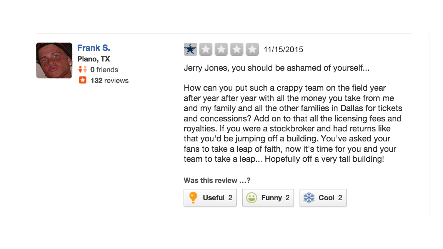Screen dimensions: 443x249
Task: Click the orange friends icon
Action: (x=83, y=70)
